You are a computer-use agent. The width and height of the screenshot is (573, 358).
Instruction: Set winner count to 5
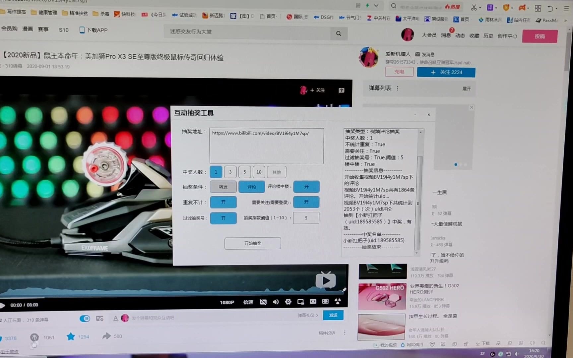pyautogui.click(x=245, y=172)
